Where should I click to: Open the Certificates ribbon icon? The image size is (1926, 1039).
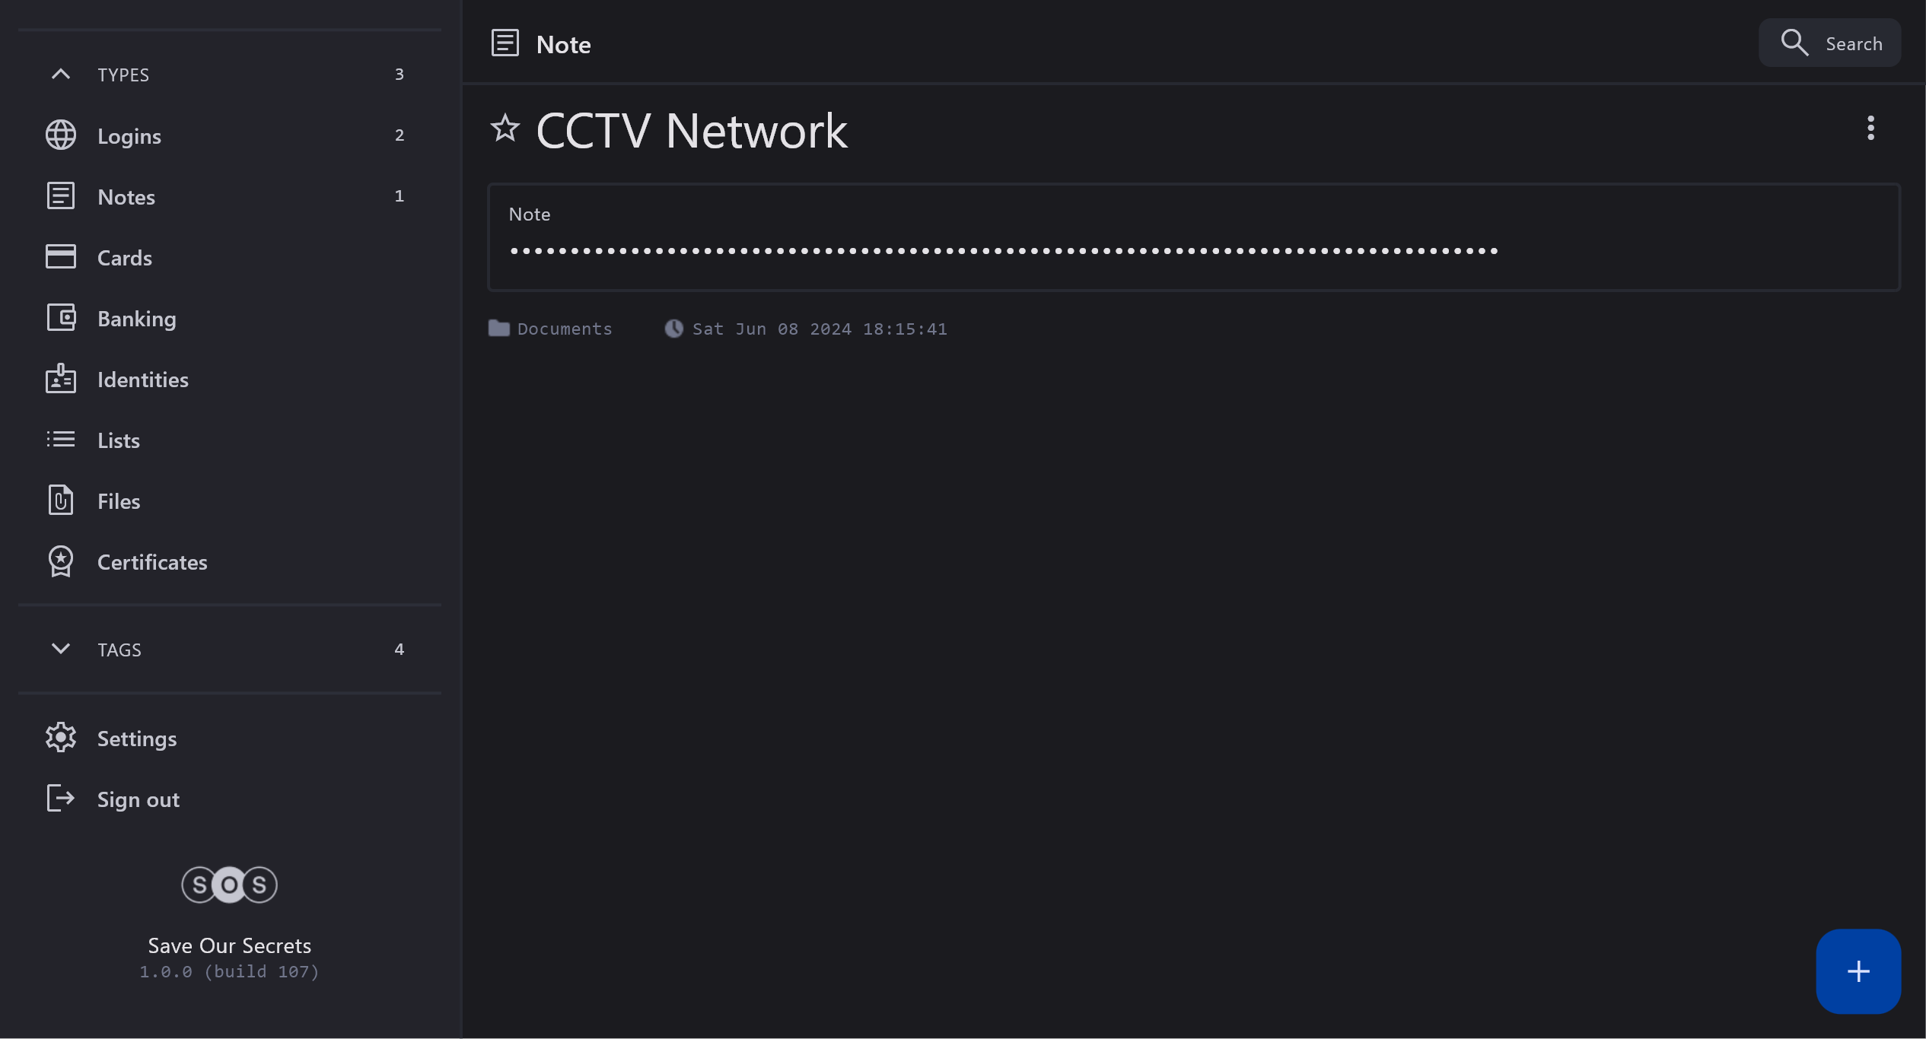click(x=61, y=561)
